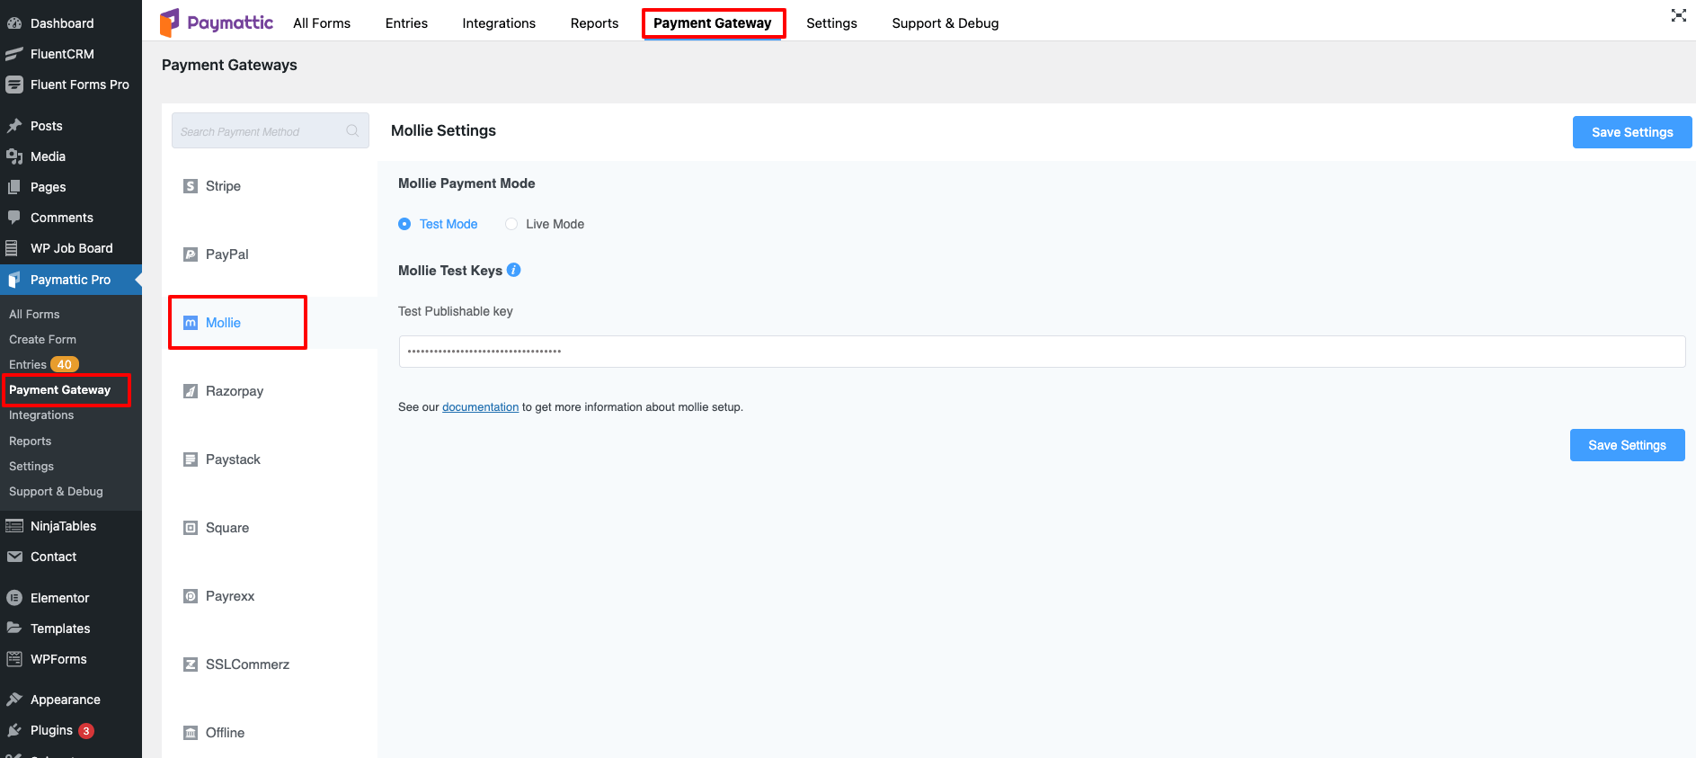Image resolution: width=1696 pixels, height=758 pixels.
Task: Click the Mollie gateway icon
Action: (x=191, y=323)
